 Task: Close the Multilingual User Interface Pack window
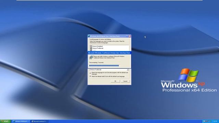pyautogui.click(x=130, y=36)
